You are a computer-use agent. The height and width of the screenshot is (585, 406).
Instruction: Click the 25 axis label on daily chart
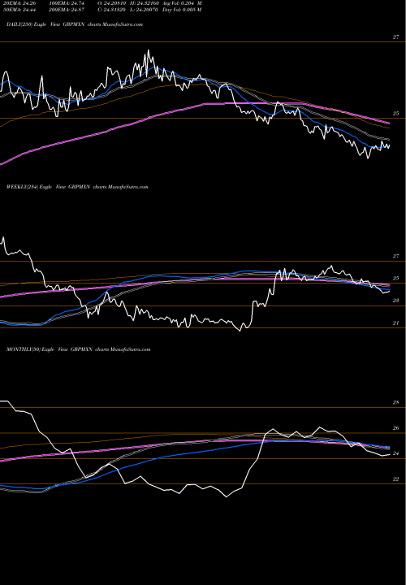[x=395, y=114]
